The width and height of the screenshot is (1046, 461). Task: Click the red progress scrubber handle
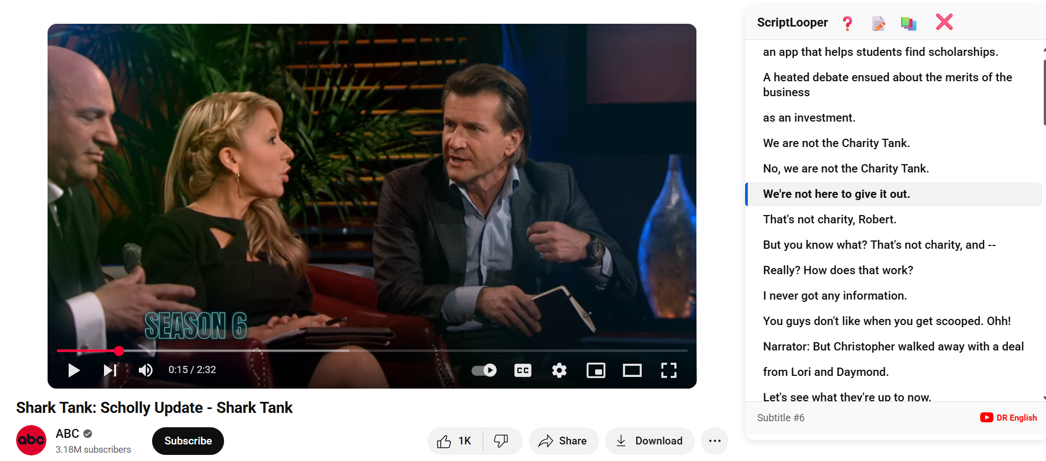(119, 350)
